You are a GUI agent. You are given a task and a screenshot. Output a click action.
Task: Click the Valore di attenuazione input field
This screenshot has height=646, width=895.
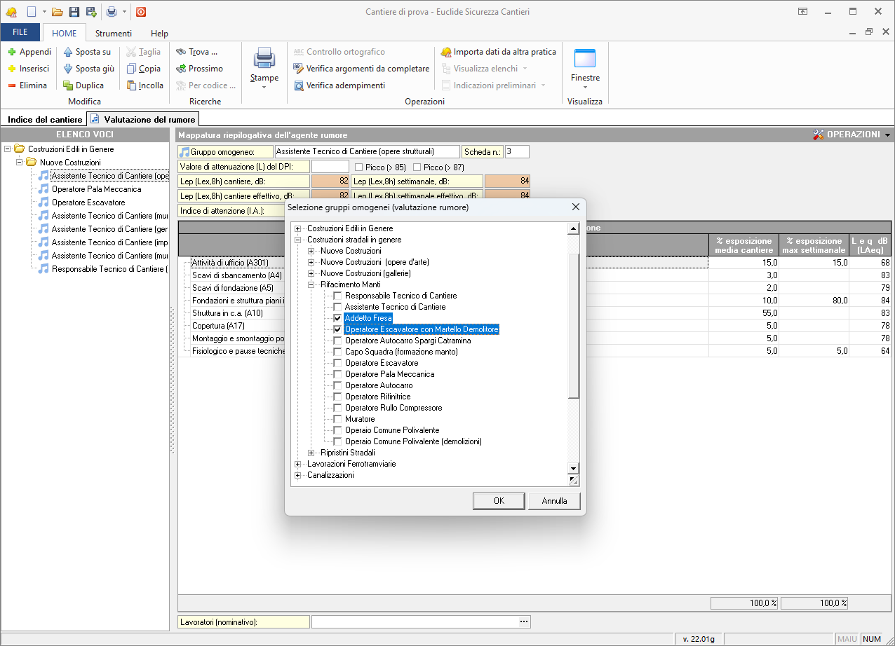(x=330, y=167)
